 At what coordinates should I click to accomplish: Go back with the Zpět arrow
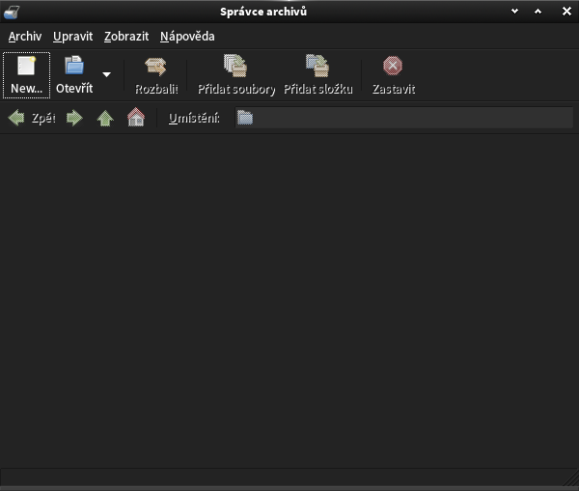[x=16, y=118]
